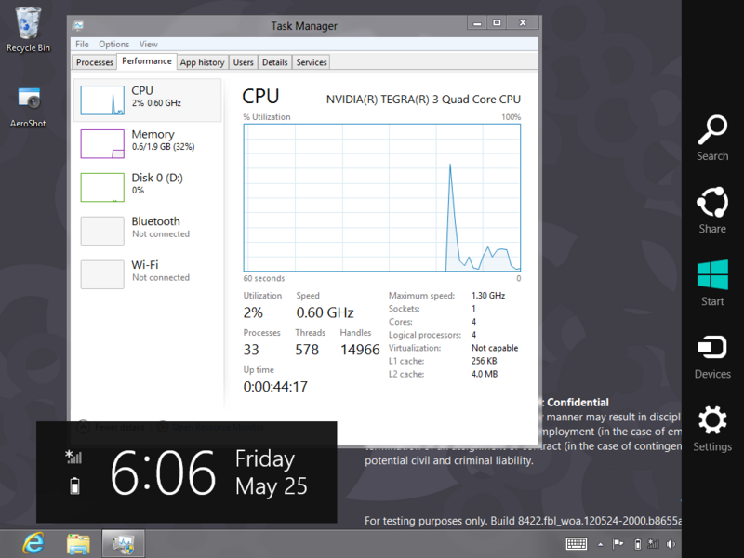Select the Memory mini graph thumbnail
This screenshot has width=744, height=558.
[102, 144]
